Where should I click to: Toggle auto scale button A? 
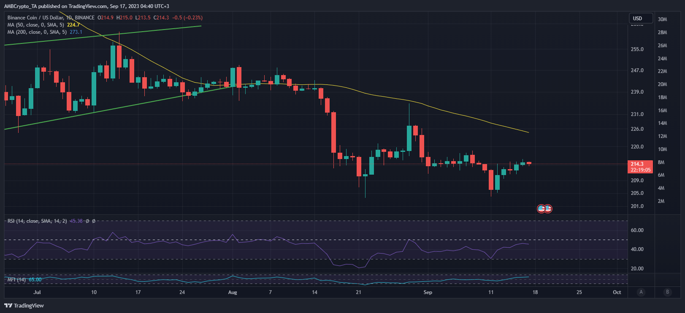641,292
